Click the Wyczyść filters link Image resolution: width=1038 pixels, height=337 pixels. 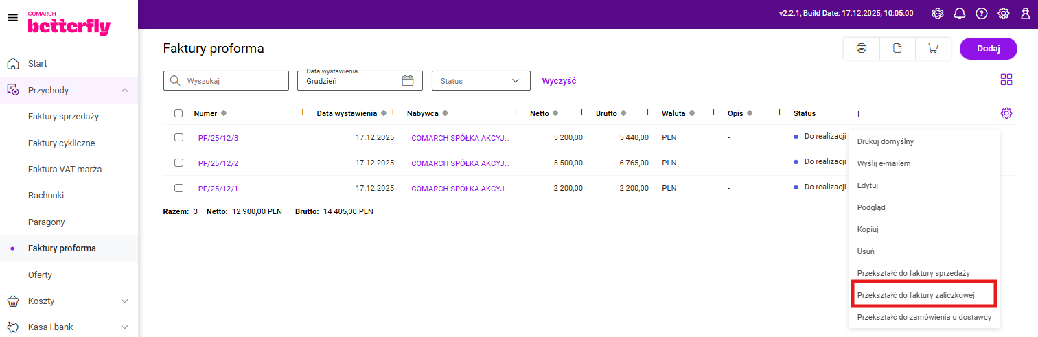pyautogui.click(x=559, y=81)
